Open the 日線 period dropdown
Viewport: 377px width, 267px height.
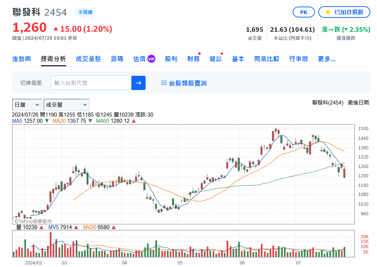point(27,105)
